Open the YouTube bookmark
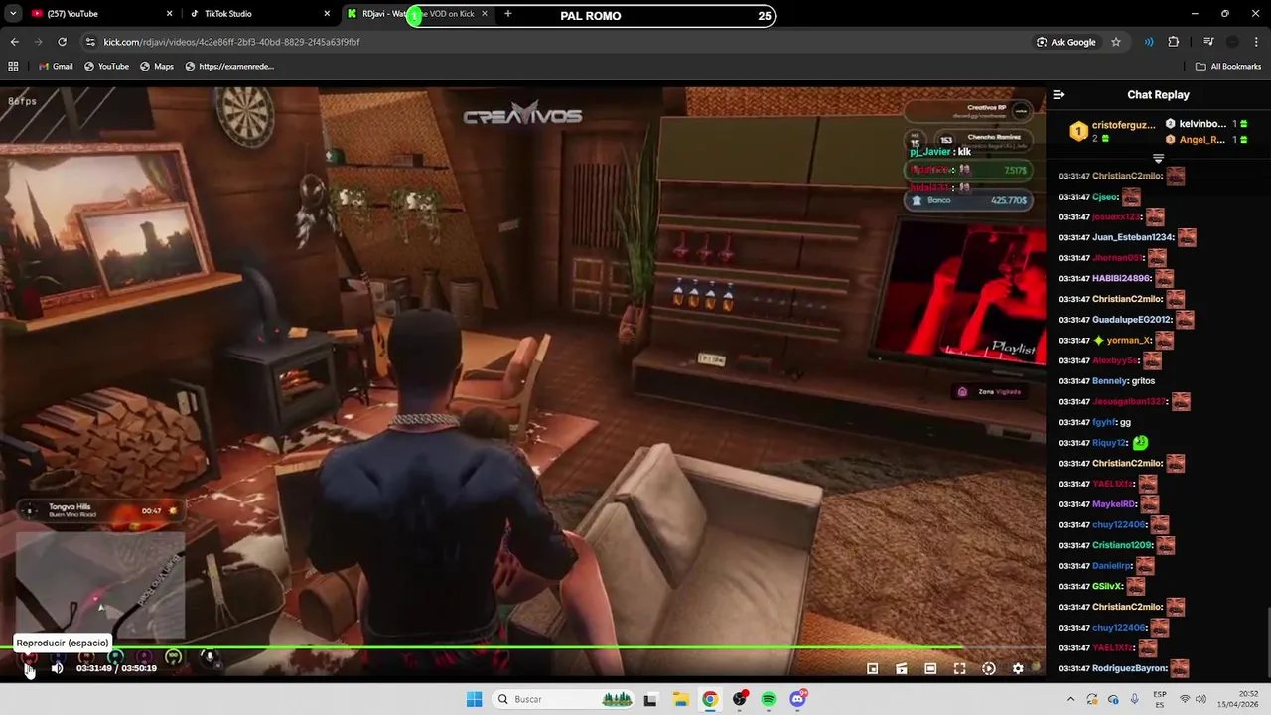The height and width of the screenshot is (715, 1271). pos(106,66)
